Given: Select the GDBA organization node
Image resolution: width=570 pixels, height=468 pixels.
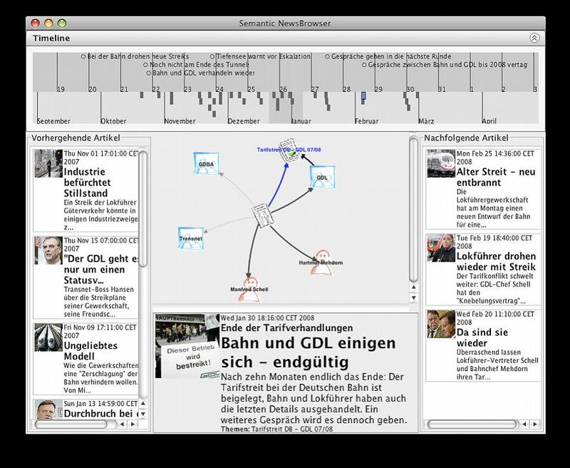Looking at the screenshot, I should [206, 164].
